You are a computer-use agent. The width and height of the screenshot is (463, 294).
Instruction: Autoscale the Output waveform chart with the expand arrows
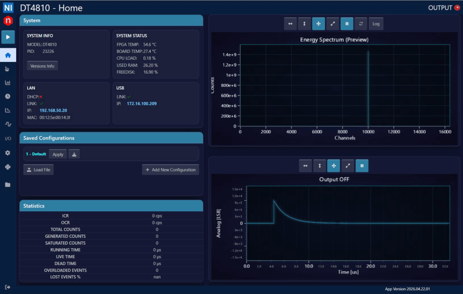pos(348,166)
